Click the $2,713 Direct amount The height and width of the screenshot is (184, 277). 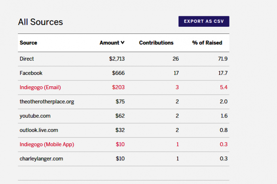click(117, 59)
